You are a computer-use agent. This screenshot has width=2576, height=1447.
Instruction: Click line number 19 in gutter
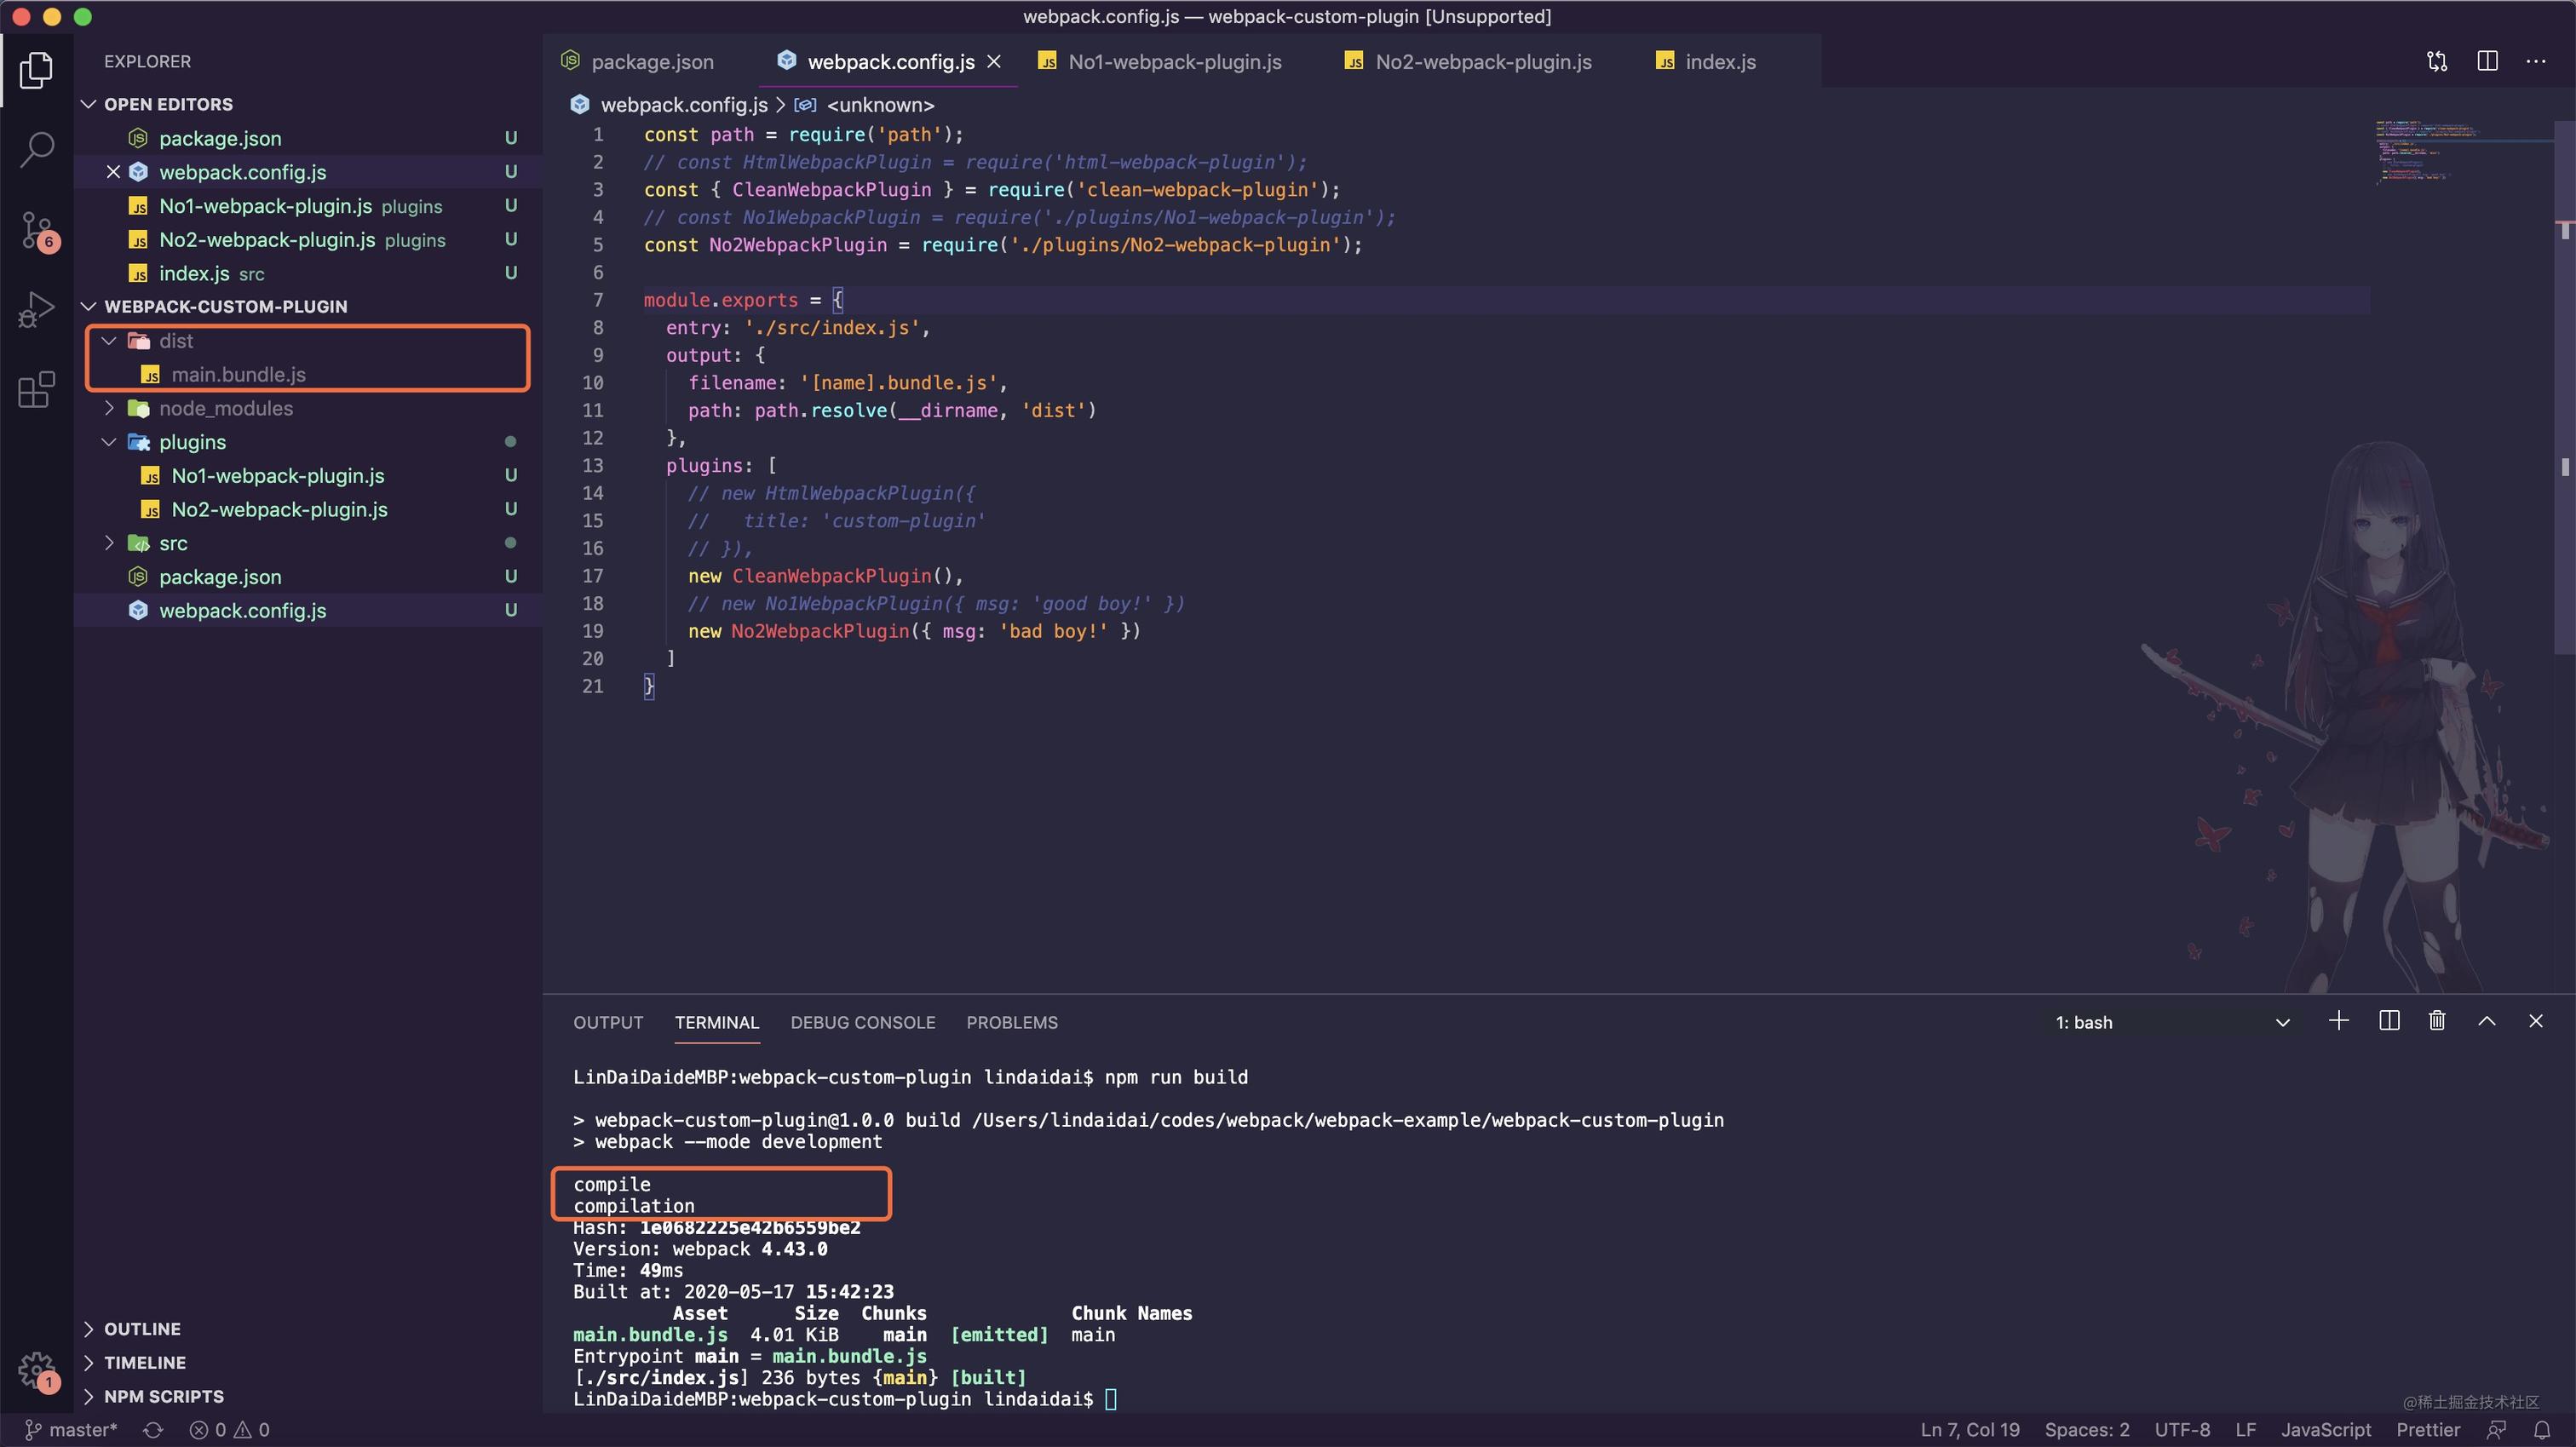(x=592, y=631)
